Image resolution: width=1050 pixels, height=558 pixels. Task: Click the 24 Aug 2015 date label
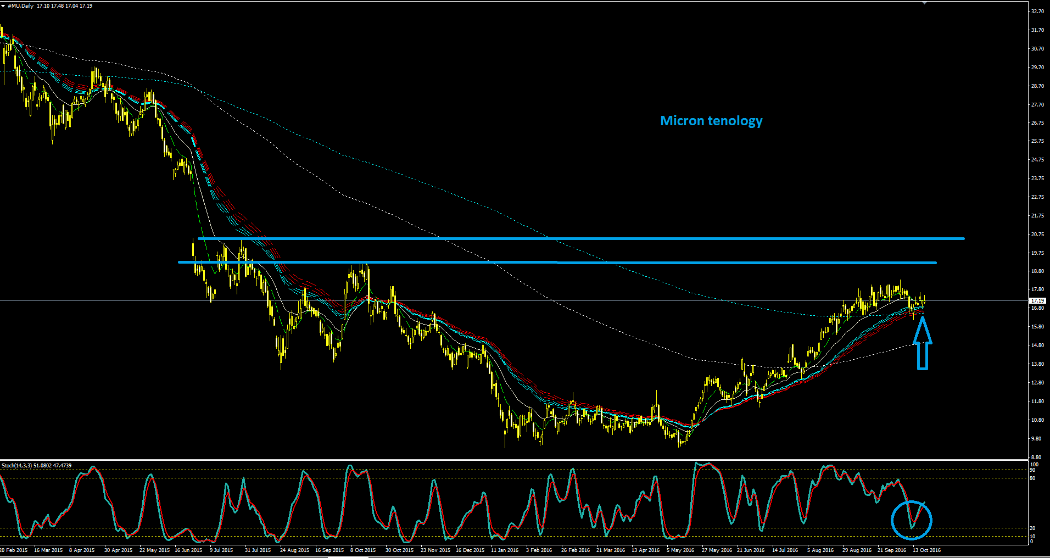[294, 550]
